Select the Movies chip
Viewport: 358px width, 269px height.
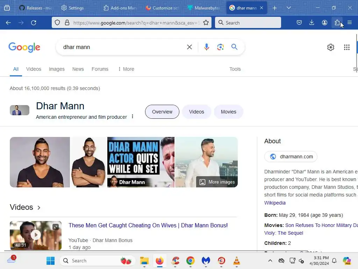229,112
